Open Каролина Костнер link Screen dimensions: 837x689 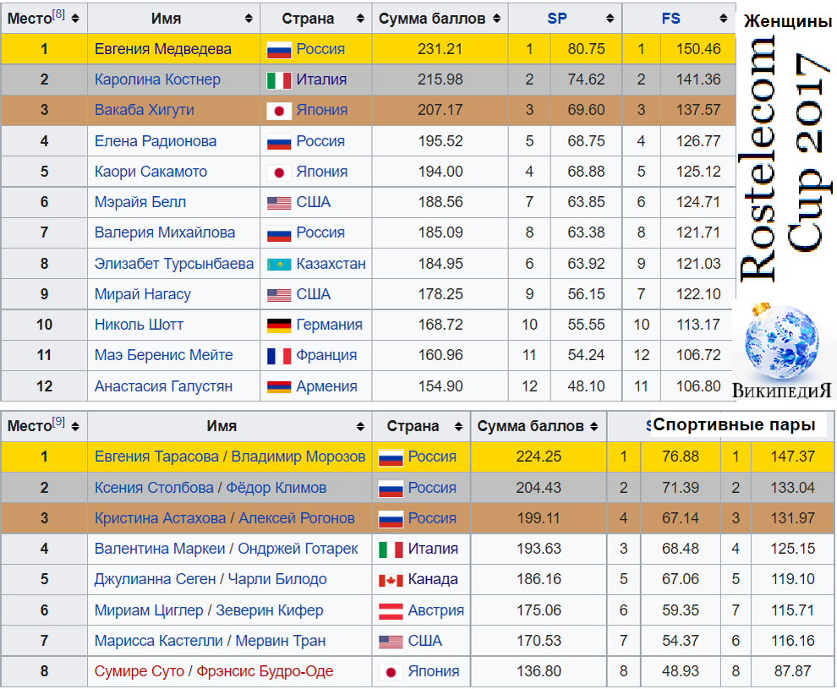coord(157,79)
